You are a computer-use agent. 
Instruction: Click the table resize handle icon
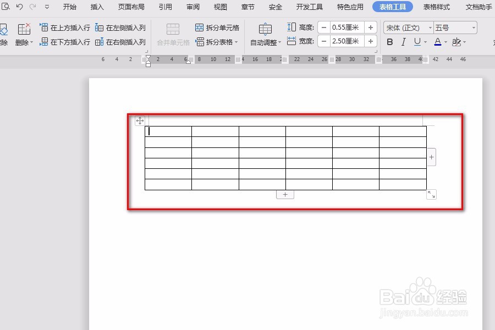[431, 195]
